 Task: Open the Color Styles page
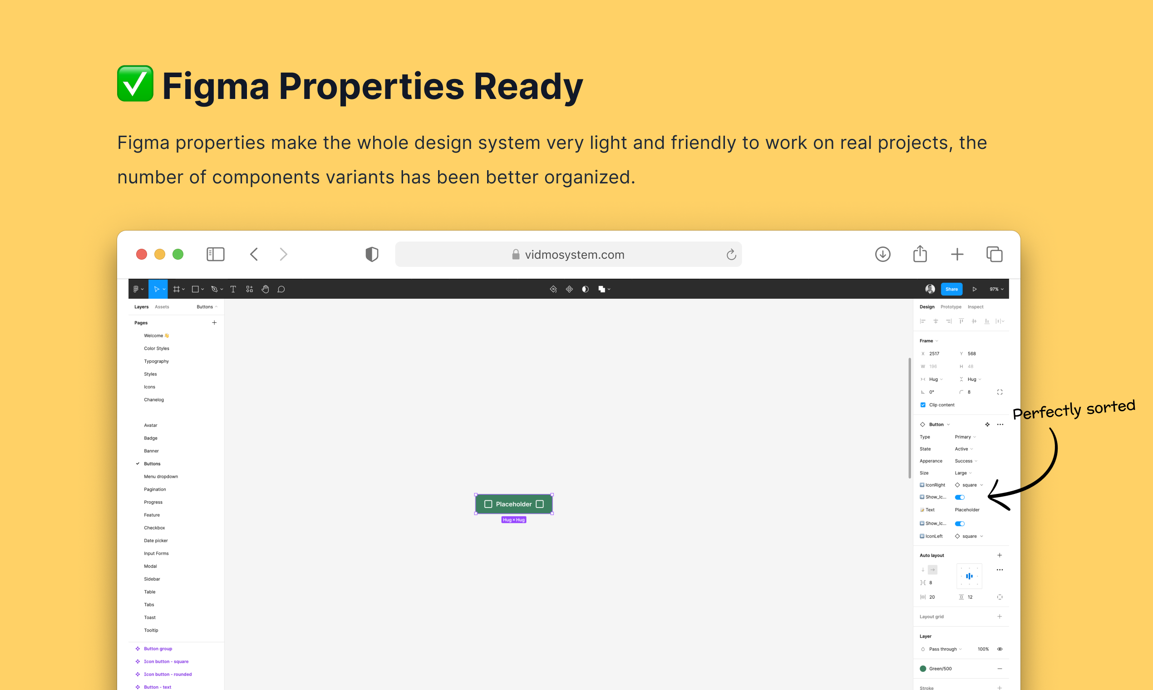157,348
